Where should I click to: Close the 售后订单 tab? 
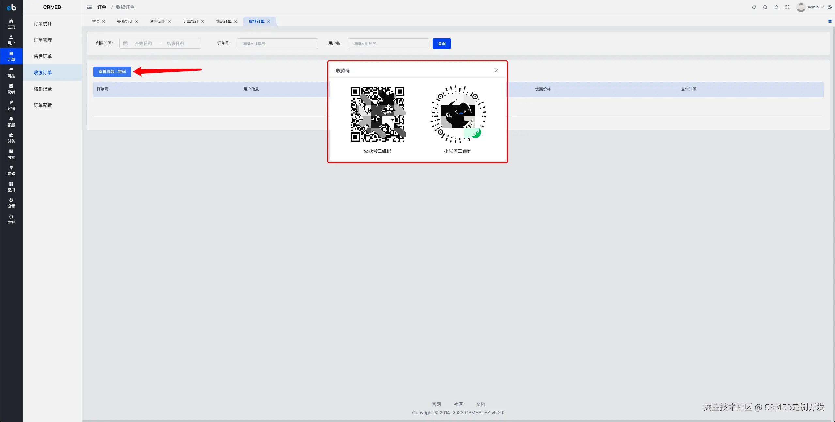click(x=236, y=22)
